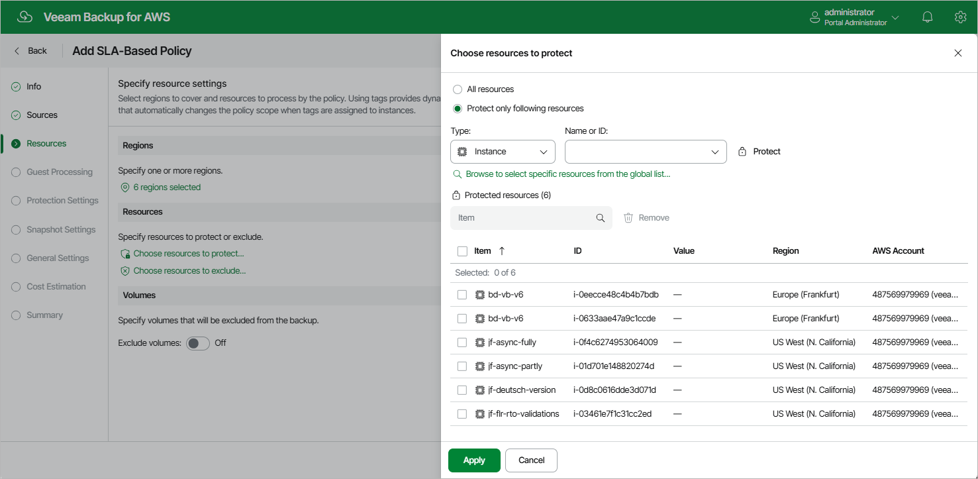Click Browse to select specific resources link

click(567, 174)
